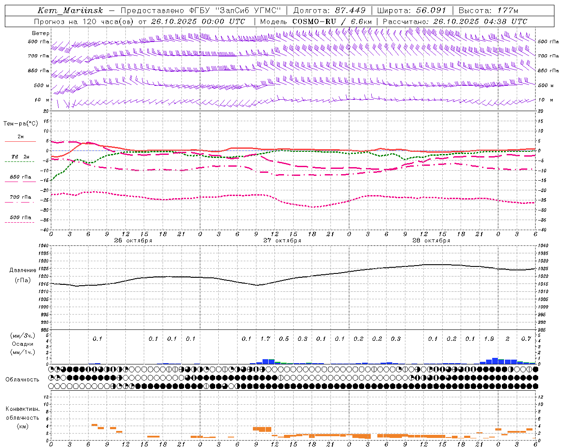This screenshot has height=448, width=561.
Task: Click the 27 октября date label
Action: click(282, 240)
